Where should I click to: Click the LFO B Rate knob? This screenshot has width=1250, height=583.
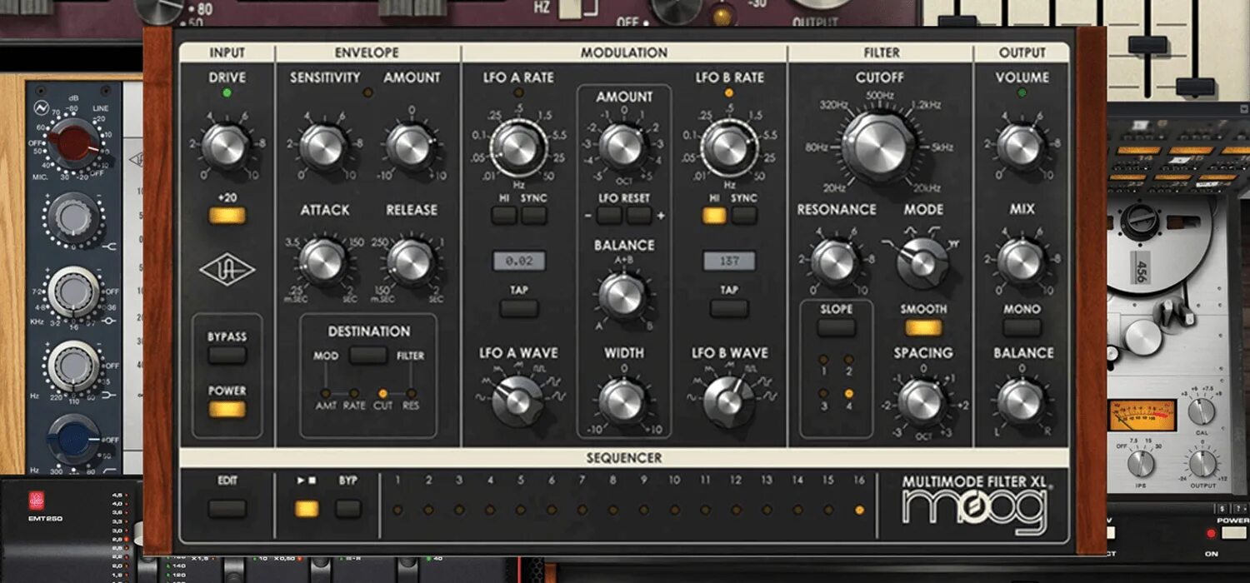[x=729, y=148]
